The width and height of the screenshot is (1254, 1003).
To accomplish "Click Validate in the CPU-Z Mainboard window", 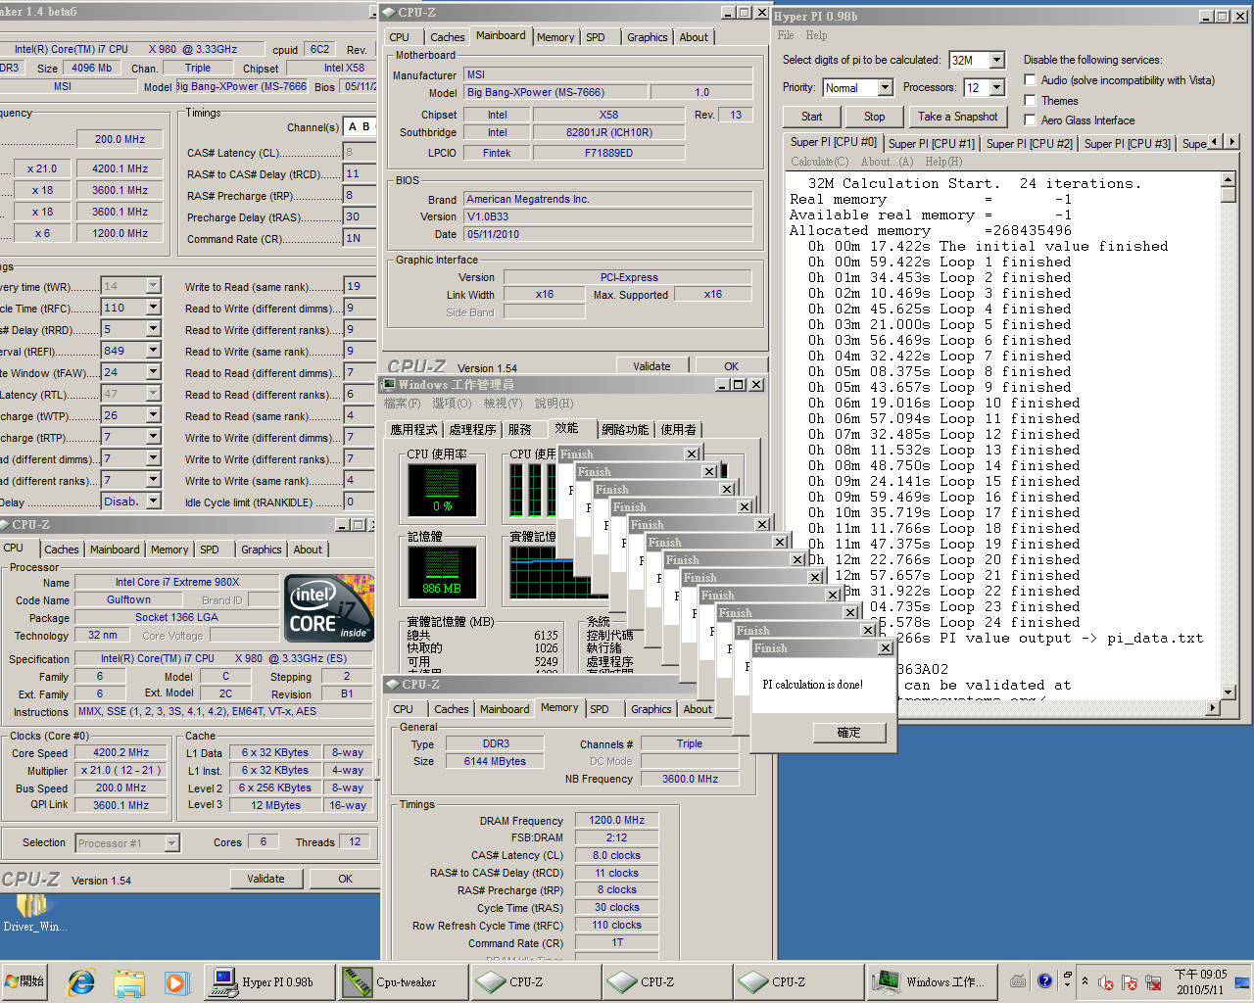I will pos(652,366).
